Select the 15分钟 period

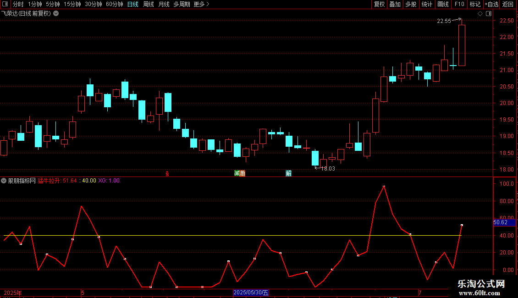pos(72,4)
